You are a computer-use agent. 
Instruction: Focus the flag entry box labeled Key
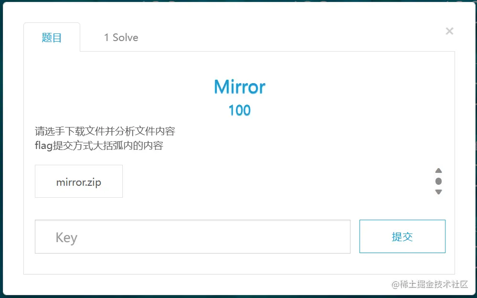pos(192,236)
